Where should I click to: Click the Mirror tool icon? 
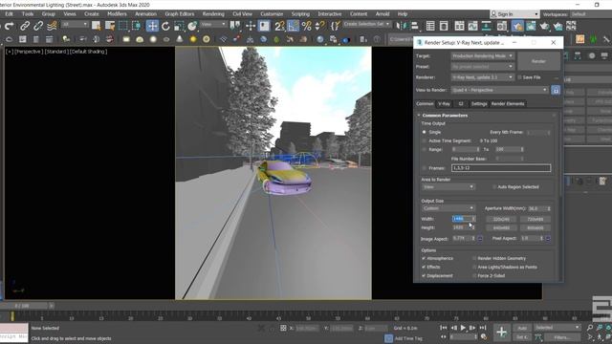[x=401, y=26]
